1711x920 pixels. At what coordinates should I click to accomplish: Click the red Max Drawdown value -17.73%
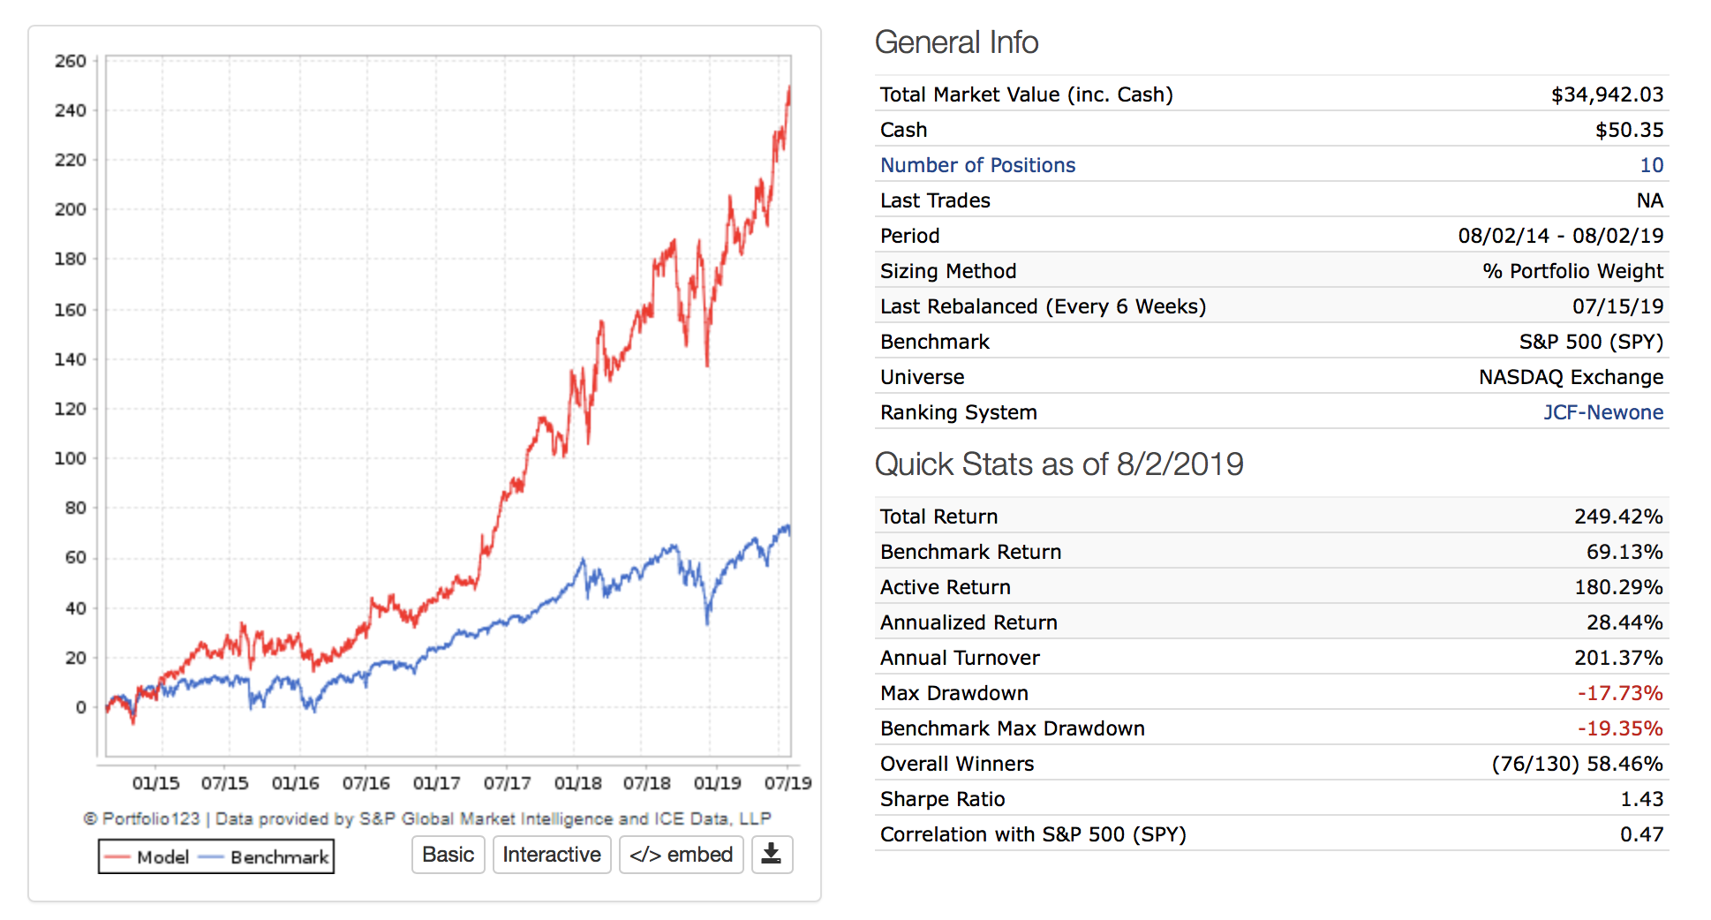click(1620, 693)
